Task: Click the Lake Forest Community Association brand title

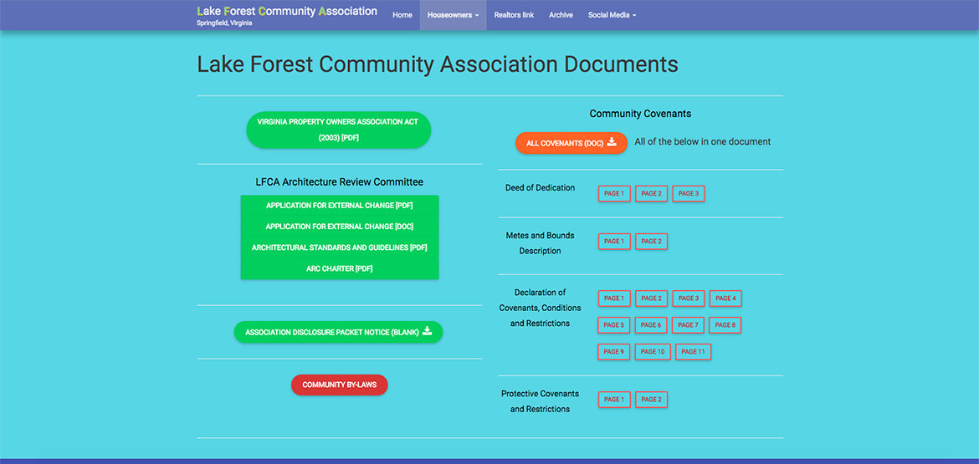Action: tap(286, 11)
